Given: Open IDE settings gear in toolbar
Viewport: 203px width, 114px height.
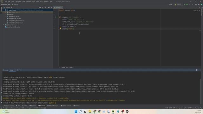Looking at the screenshot, I should click(x=199, y=4).
